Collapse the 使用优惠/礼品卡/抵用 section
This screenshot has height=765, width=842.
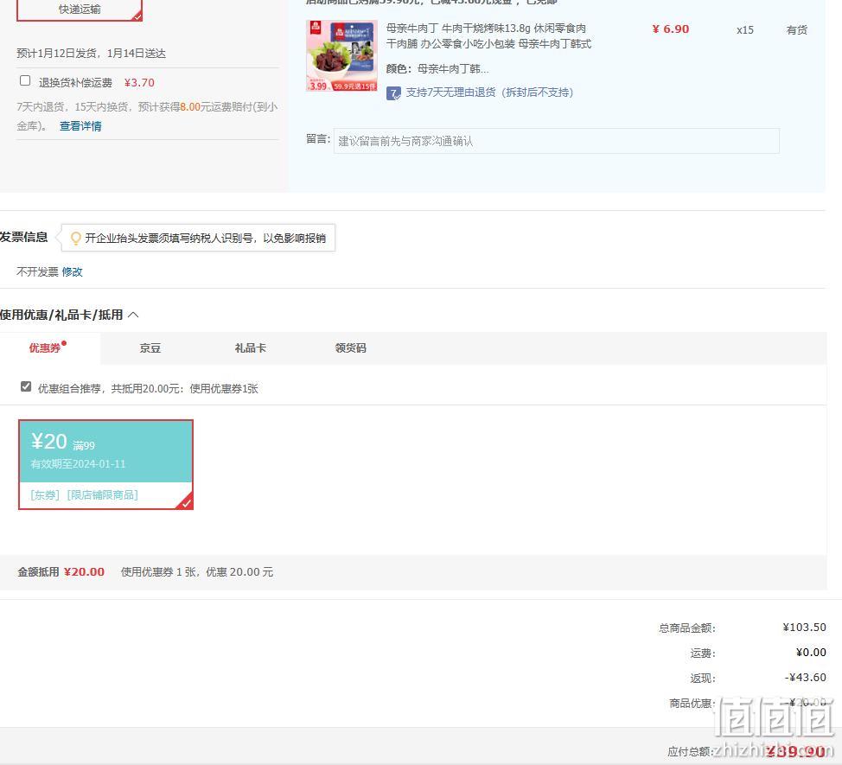point(134,315)
